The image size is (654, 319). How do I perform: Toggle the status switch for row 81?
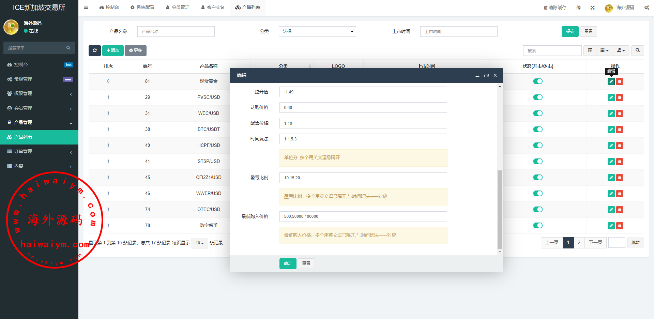pos(537,81)
